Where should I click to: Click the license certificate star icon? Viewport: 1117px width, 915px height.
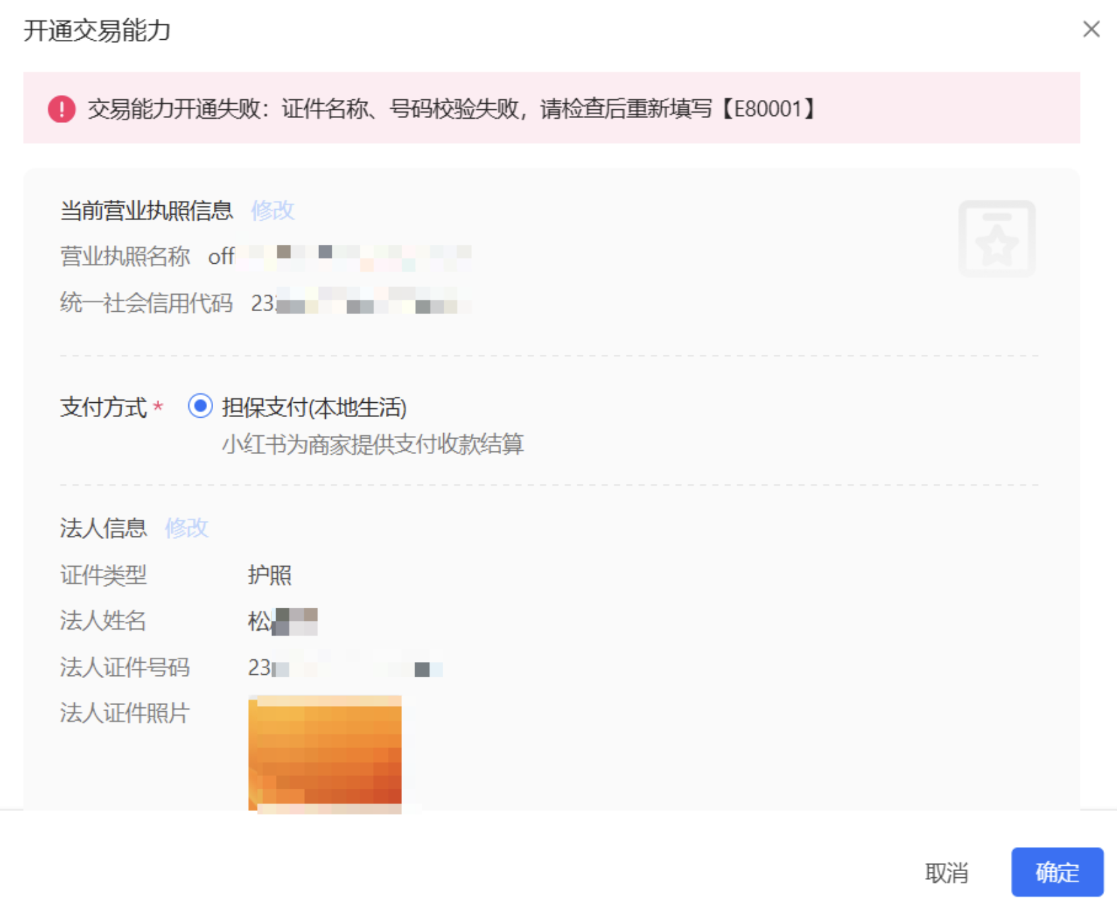pos(996,239)
